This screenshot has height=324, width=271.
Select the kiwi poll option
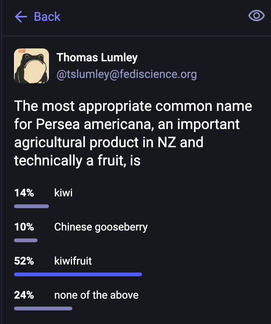63,193
